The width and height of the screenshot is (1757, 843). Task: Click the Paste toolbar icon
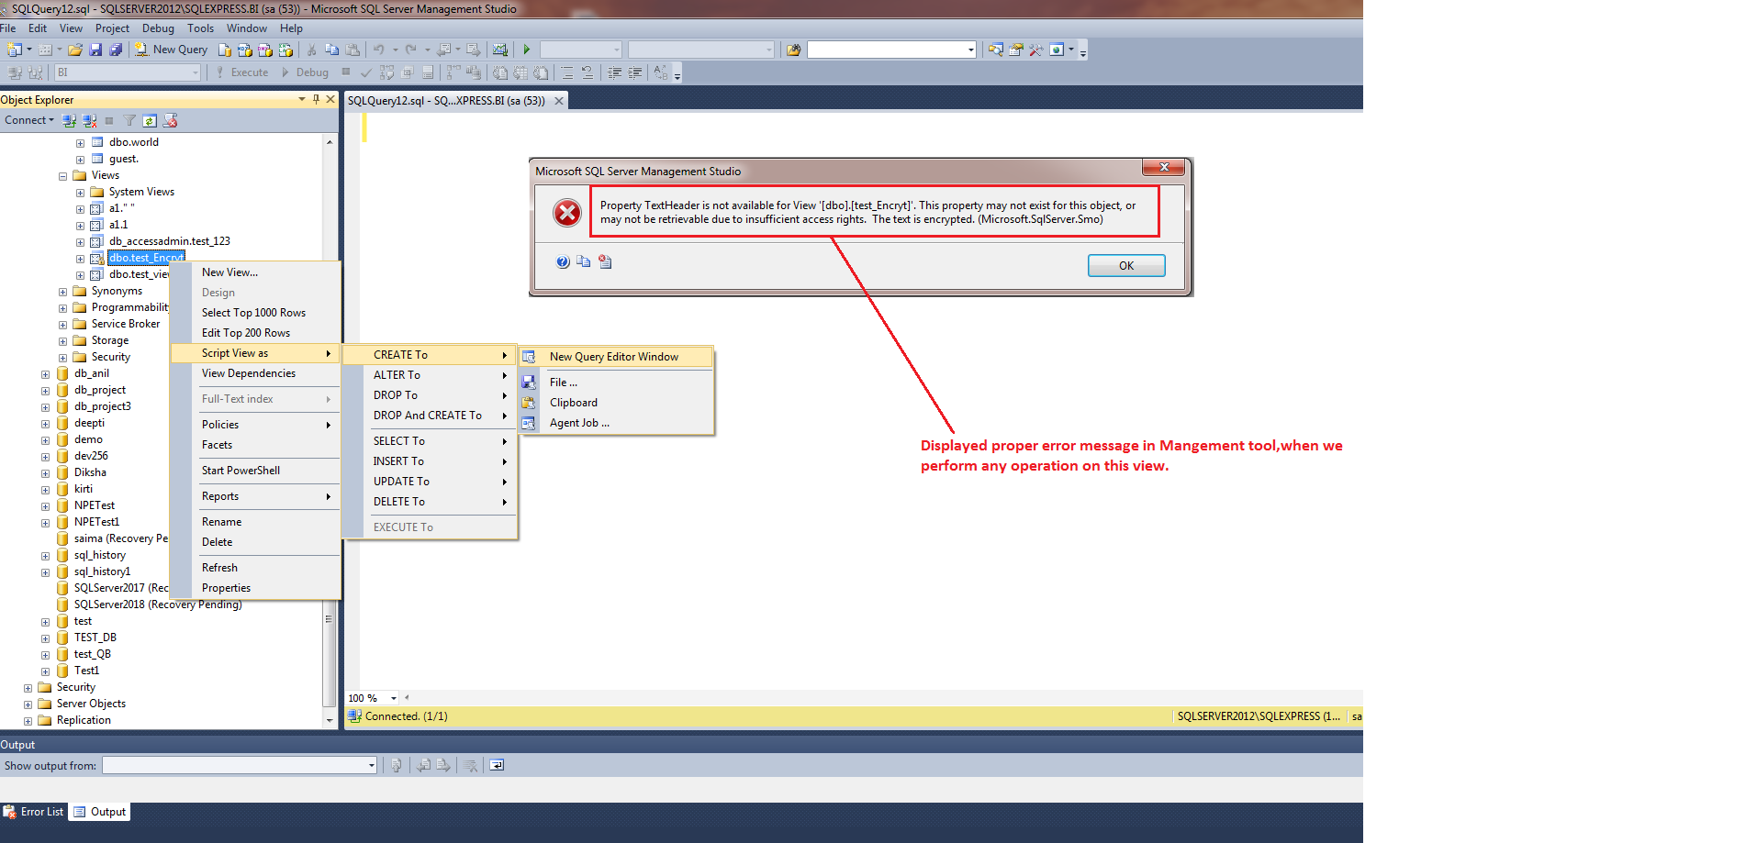click(x=353, y=50)
